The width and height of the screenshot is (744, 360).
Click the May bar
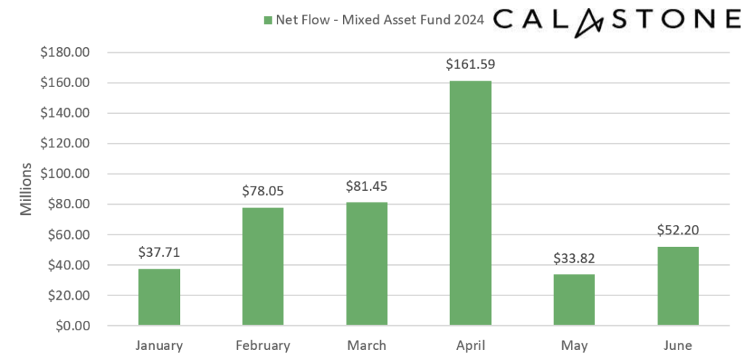pyautogui.click(x=574, y=299)
